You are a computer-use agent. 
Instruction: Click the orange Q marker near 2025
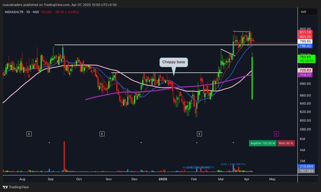click(x=164, y=171)
